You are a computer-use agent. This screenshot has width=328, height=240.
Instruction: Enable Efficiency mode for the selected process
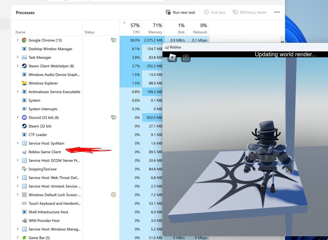pos(250,12)
